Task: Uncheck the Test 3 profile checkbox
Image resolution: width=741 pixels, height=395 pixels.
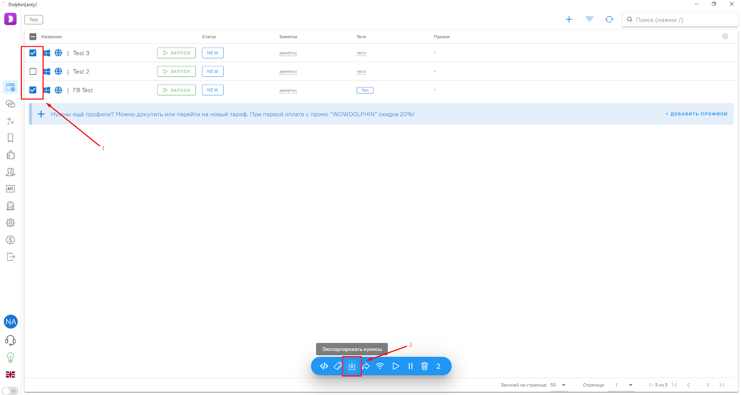Action: [33, 53]
